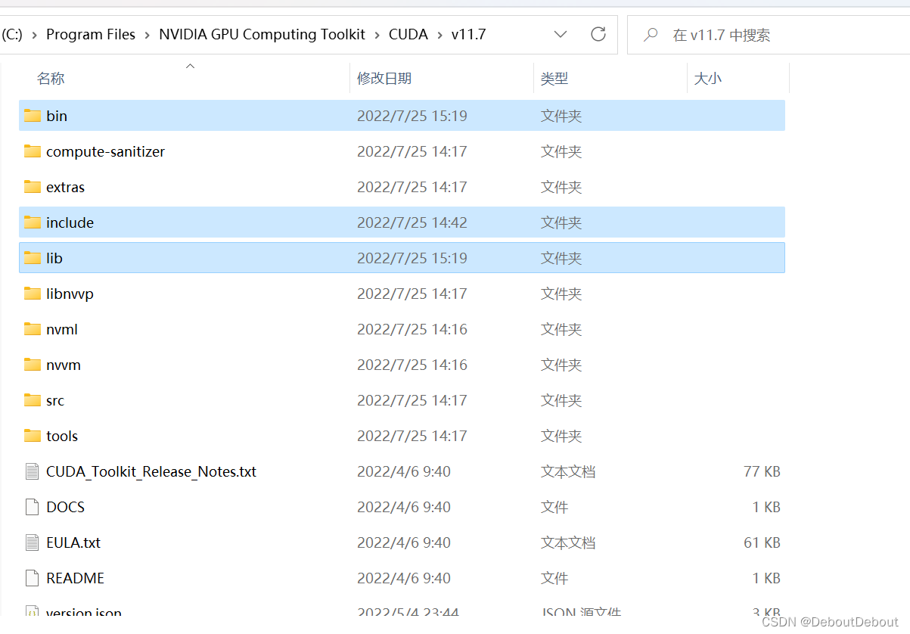Image resolution: width=910 pixels, height=634 pixels.
Task: Click the nvvm folder icon
Action: click(x=32, y=365)
